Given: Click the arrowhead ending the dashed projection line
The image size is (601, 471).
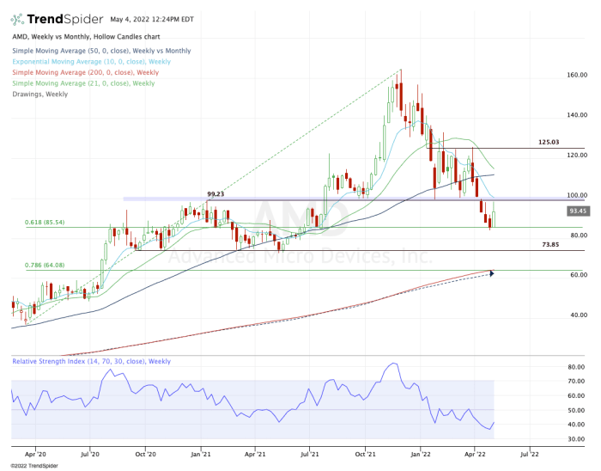Looking at the screenshot, I should point(493,274).
